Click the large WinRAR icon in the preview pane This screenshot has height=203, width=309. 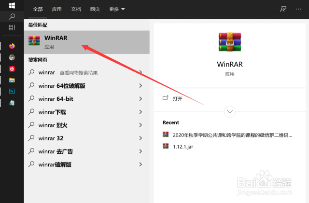(x=230, y=42)
